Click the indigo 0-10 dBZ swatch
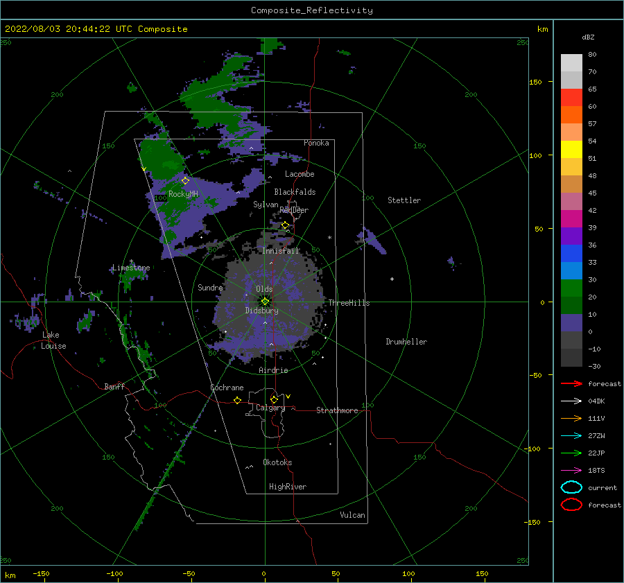Viewport: 624px width, 583px height. [x=571, y=323]
